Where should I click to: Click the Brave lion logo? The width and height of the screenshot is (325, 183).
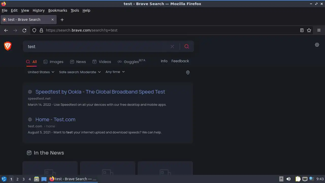pyautogui.click(x=8, y=46)
